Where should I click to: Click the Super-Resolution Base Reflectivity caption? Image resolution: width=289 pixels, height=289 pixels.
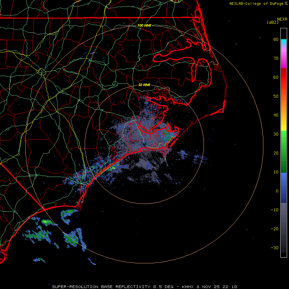(x=101, y=287)
